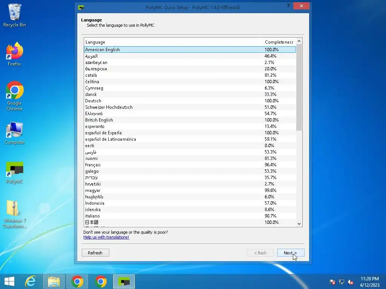Select the suomi language row

[x=190, y=158]
